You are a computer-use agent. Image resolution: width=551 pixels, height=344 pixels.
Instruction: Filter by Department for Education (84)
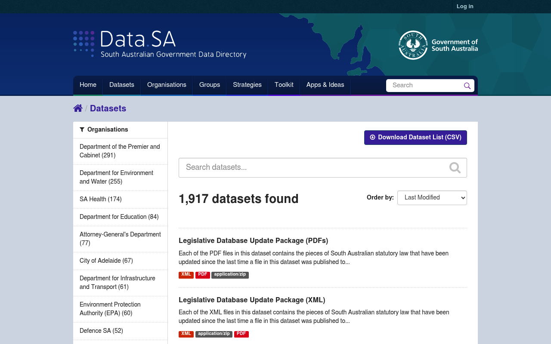120,217
